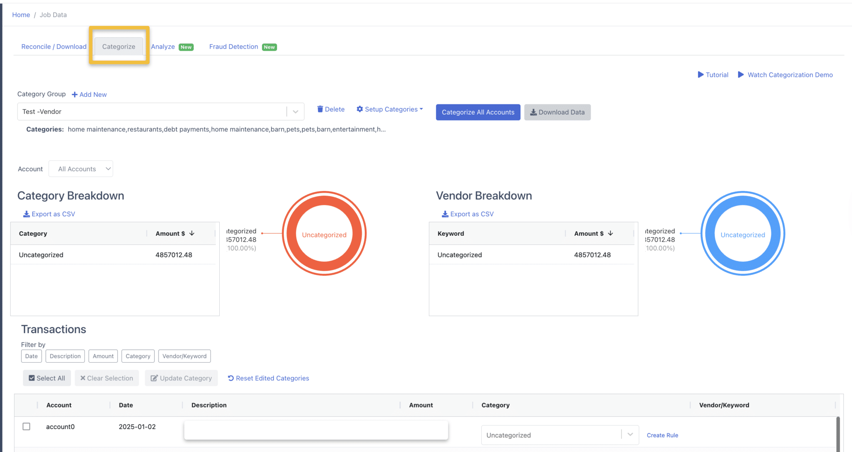Click the blue Uncategorized donut chart
Screen dimensions: 852x452
click(743, 233)
